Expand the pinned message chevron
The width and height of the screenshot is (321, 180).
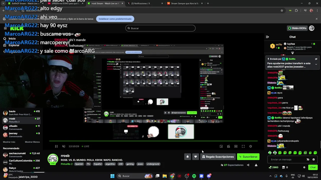[316, 64]
